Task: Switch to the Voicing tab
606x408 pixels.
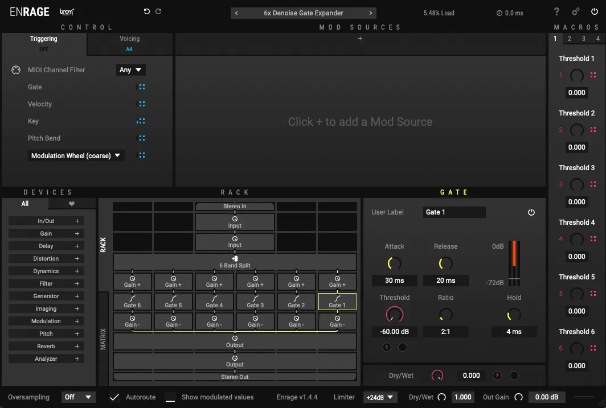Action: coord(129,43)
